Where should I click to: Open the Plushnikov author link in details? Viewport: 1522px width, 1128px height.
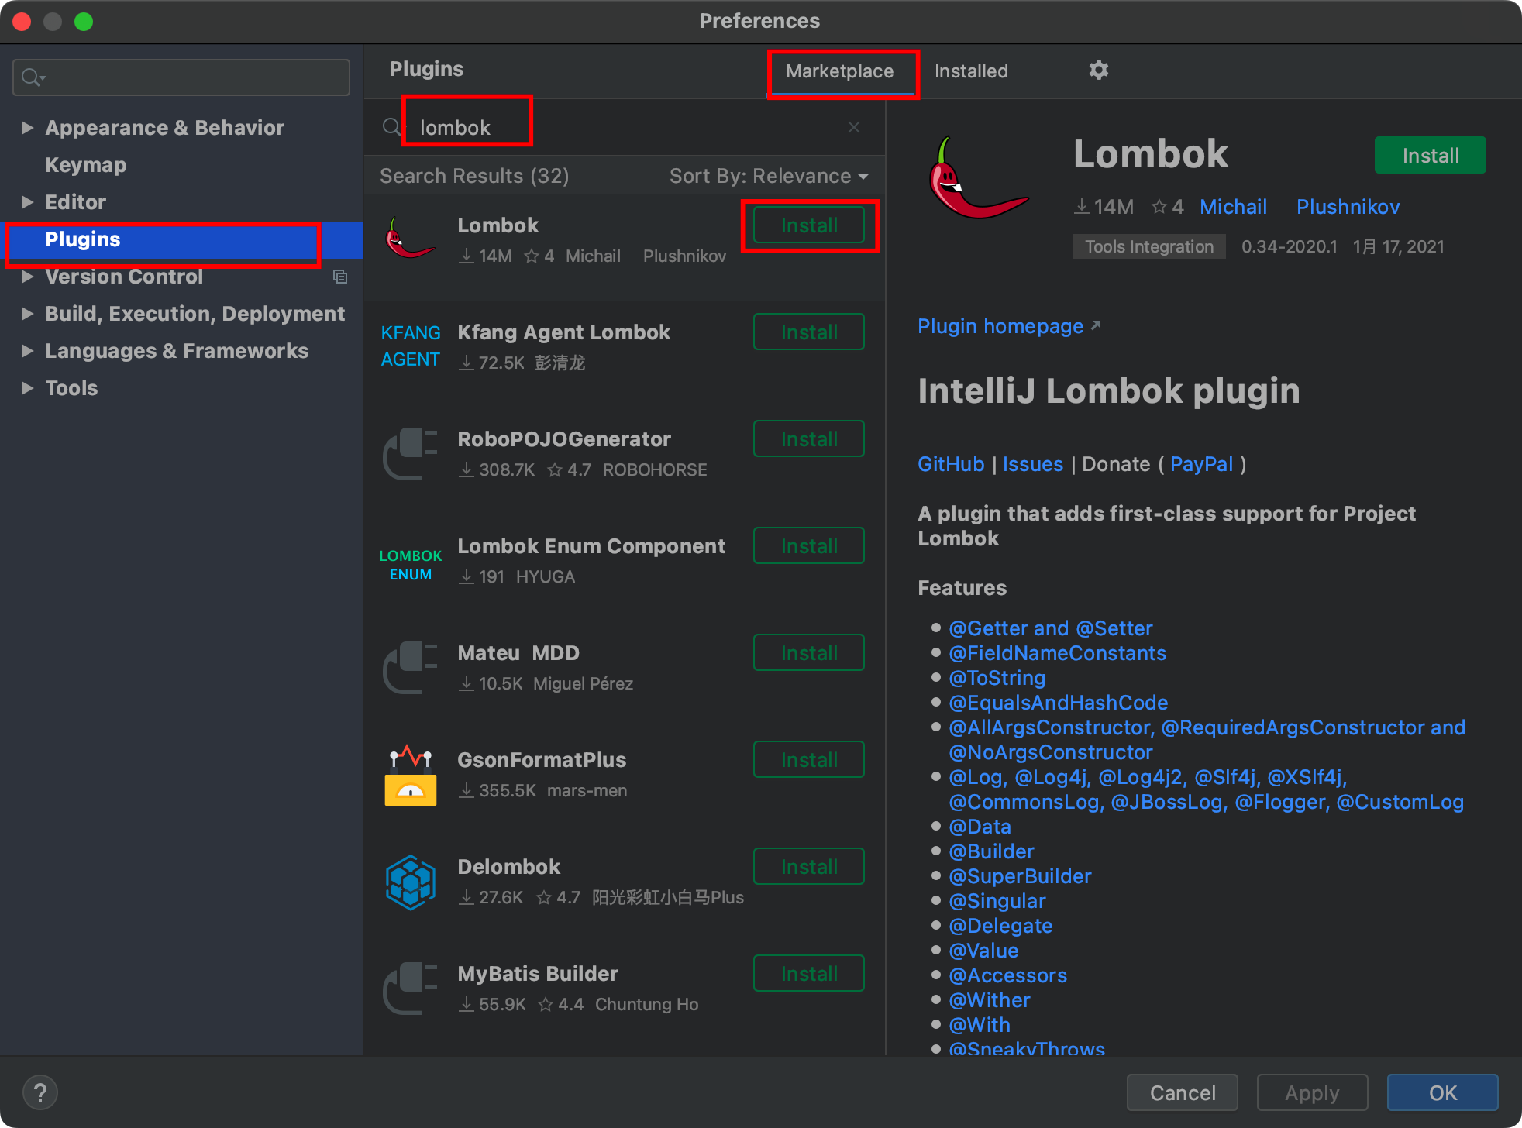click(1348, 207)
